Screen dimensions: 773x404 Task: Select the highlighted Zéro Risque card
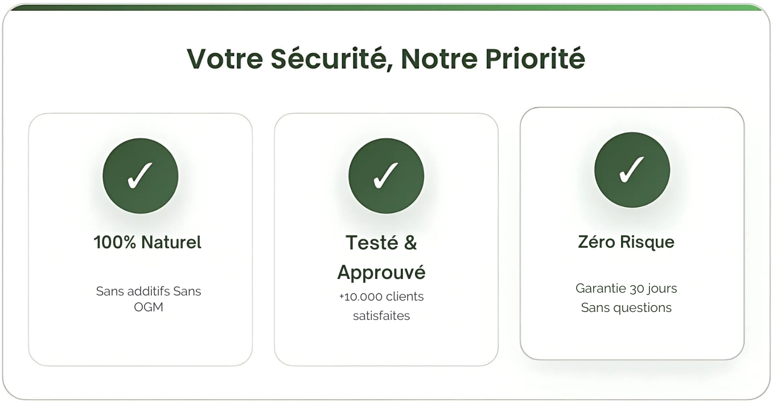(x=632, y=234)
